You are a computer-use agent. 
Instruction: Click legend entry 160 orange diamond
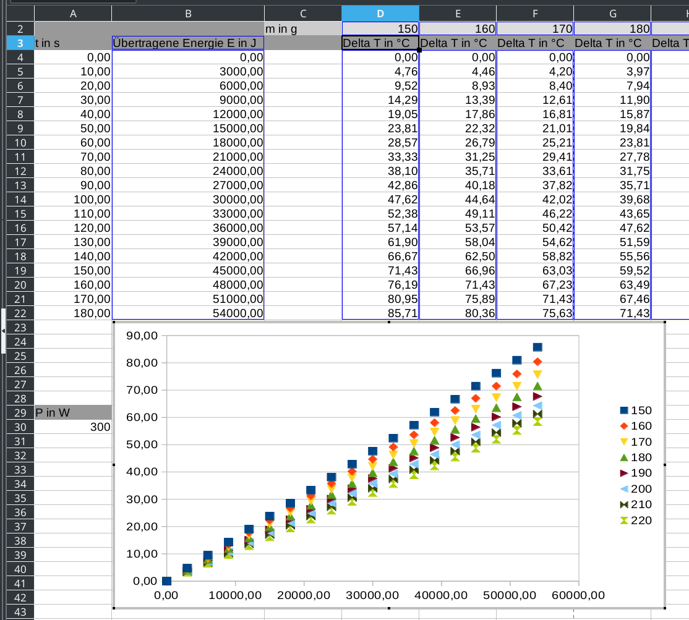click(x=635, y=426)
